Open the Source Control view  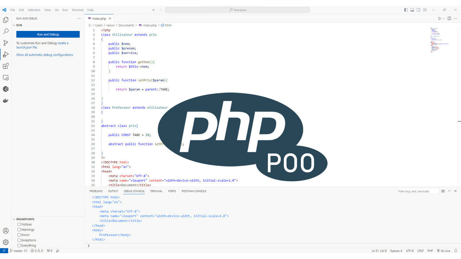5,43
